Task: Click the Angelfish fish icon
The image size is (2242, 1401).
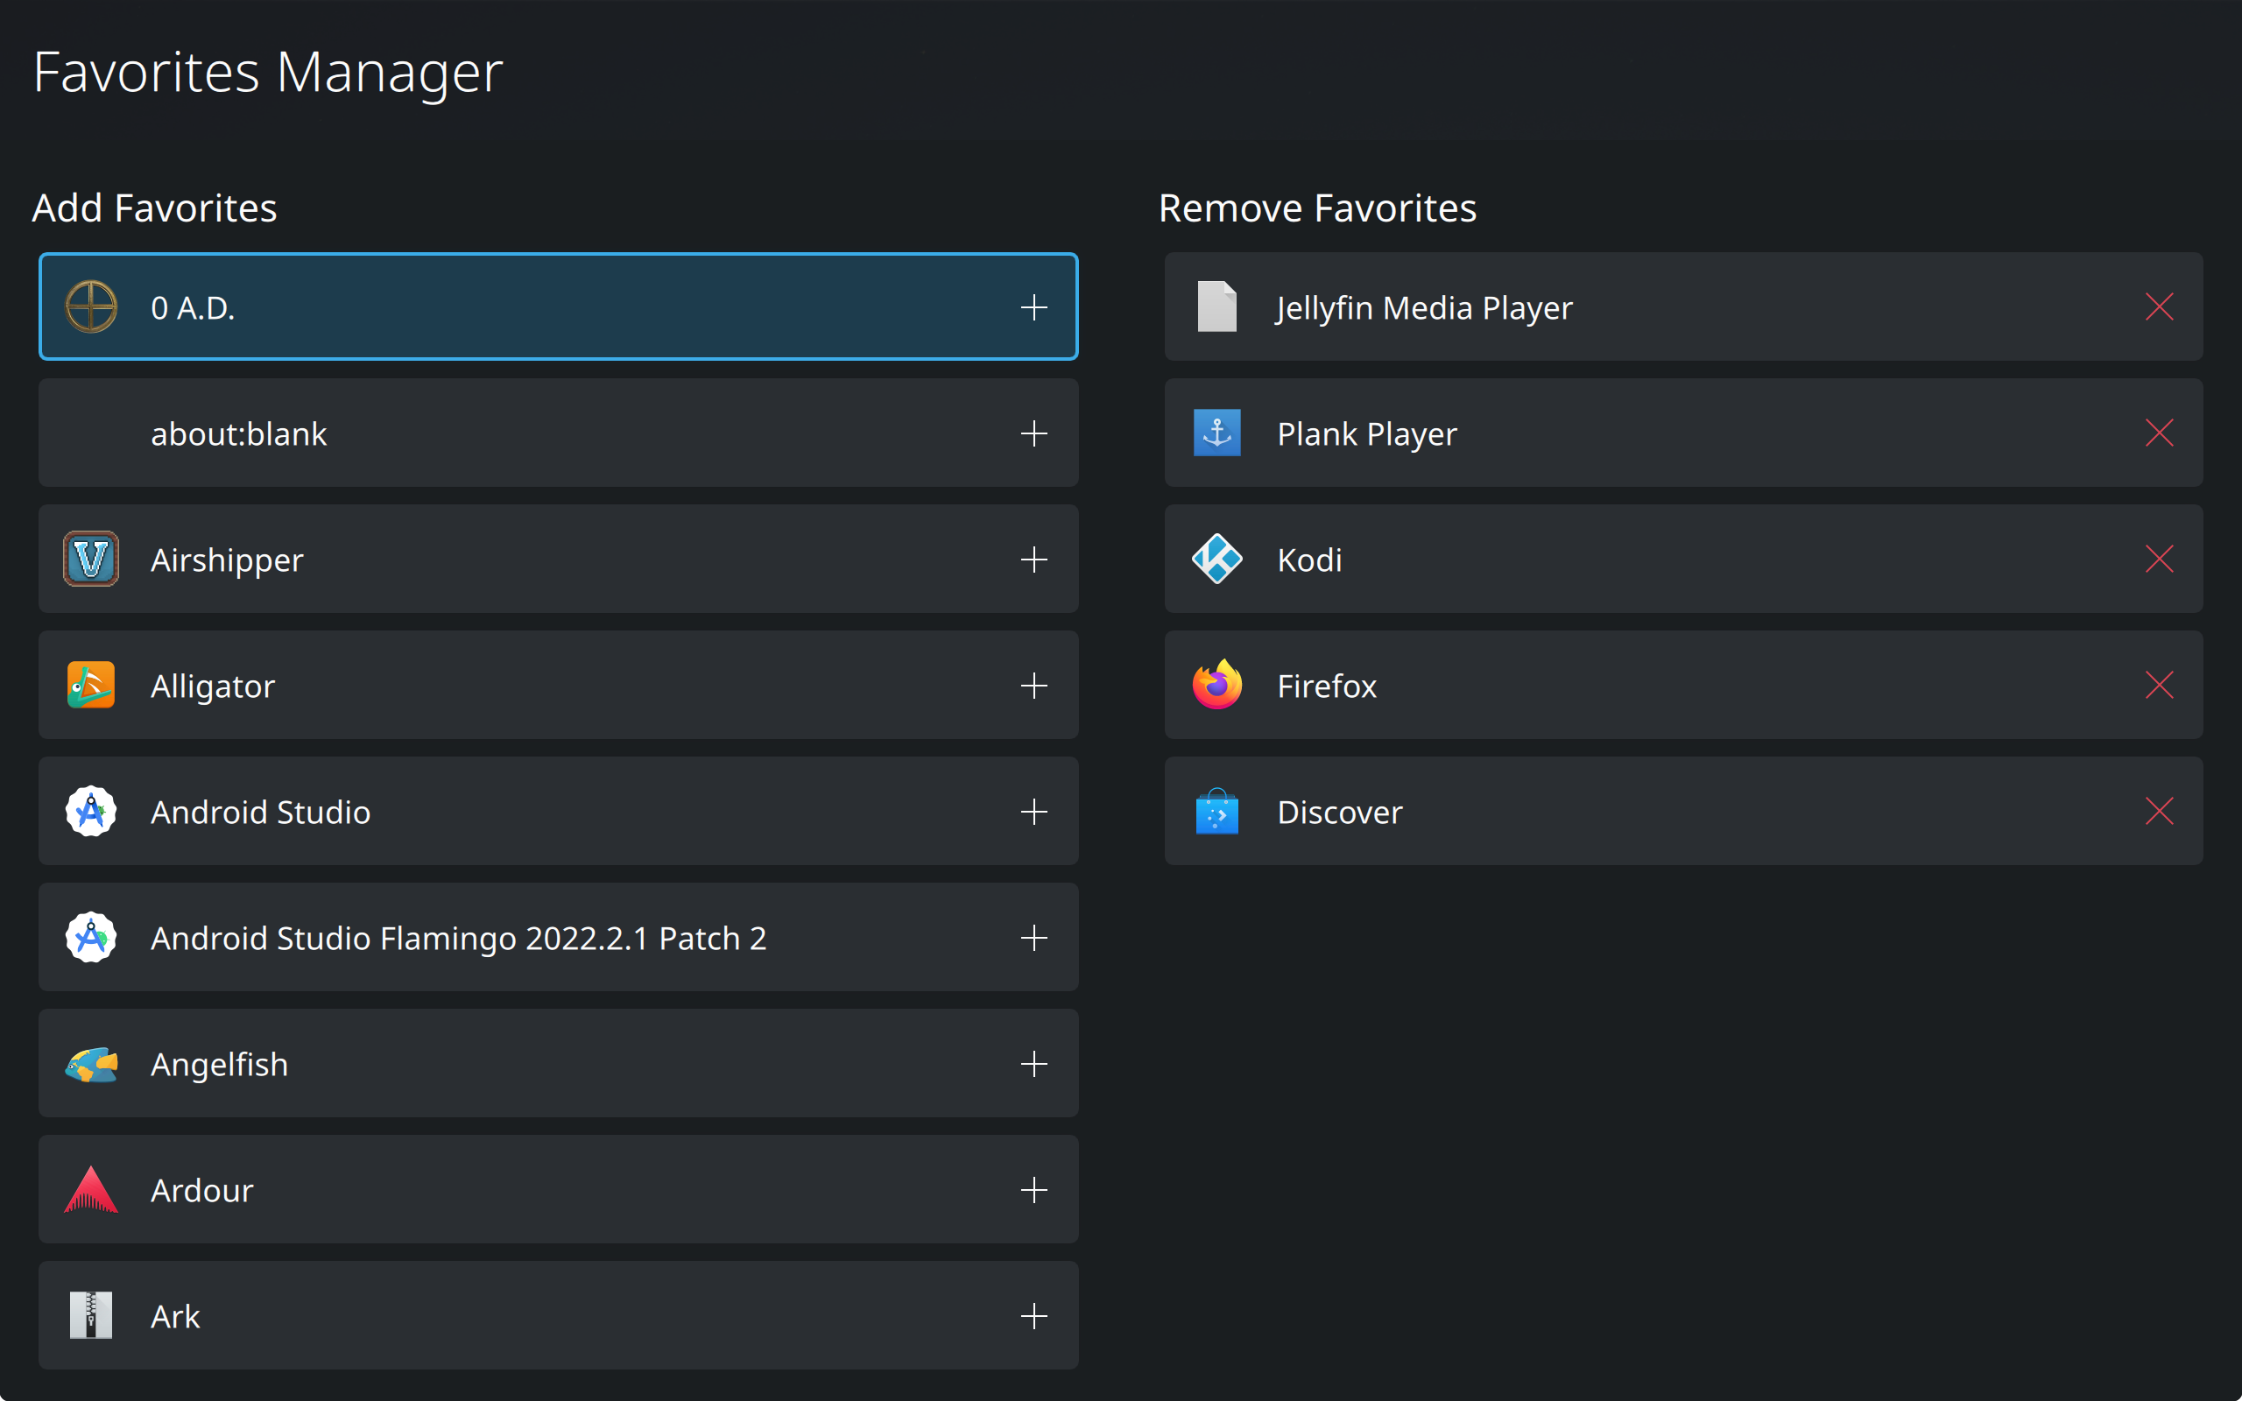Action: point(91,1064)
